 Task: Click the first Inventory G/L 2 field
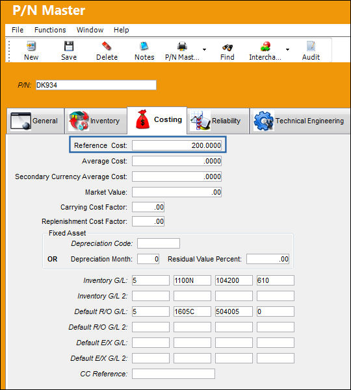pyautogui.click(x=151, y=296)
